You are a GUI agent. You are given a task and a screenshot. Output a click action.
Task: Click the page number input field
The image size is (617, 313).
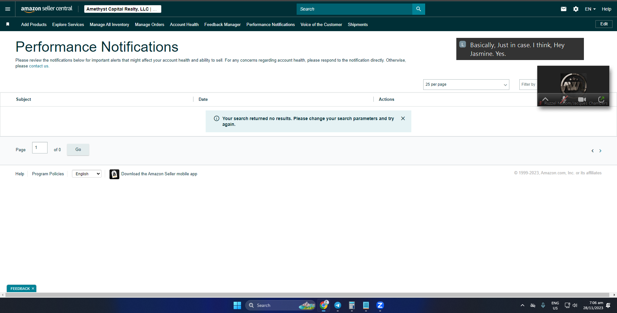(40, 148)
